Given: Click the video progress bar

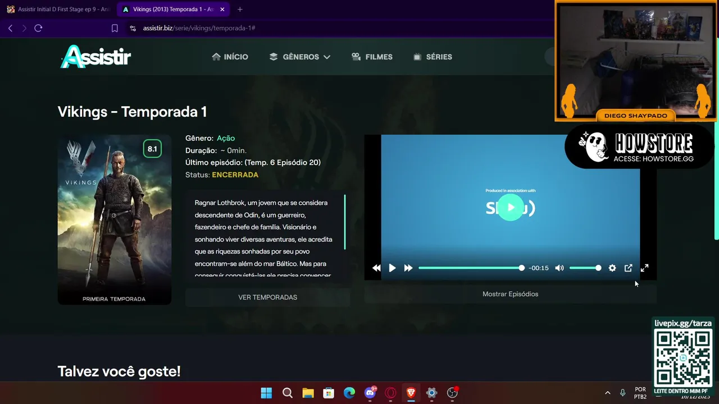Looking at the screenshot, I should tap(471, 268).
